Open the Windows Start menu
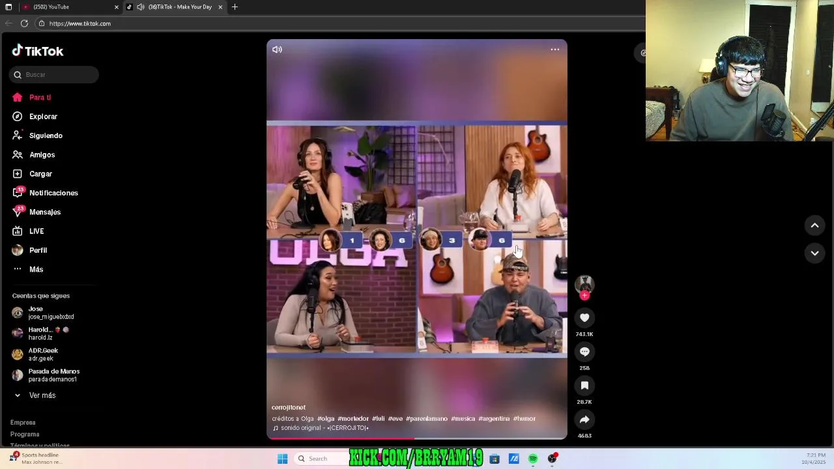The width and height of the screenshot is (834, 469). (x=282, y=459)
